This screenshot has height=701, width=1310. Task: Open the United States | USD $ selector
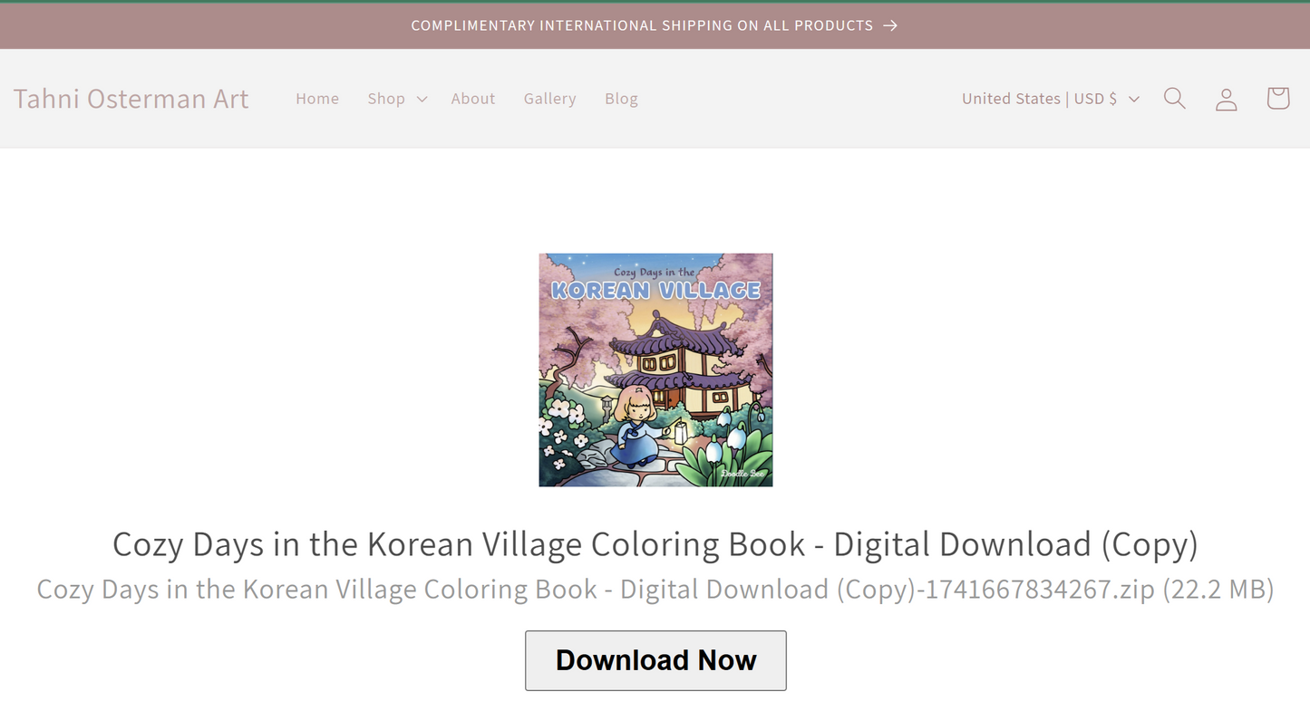(1039, 99)
